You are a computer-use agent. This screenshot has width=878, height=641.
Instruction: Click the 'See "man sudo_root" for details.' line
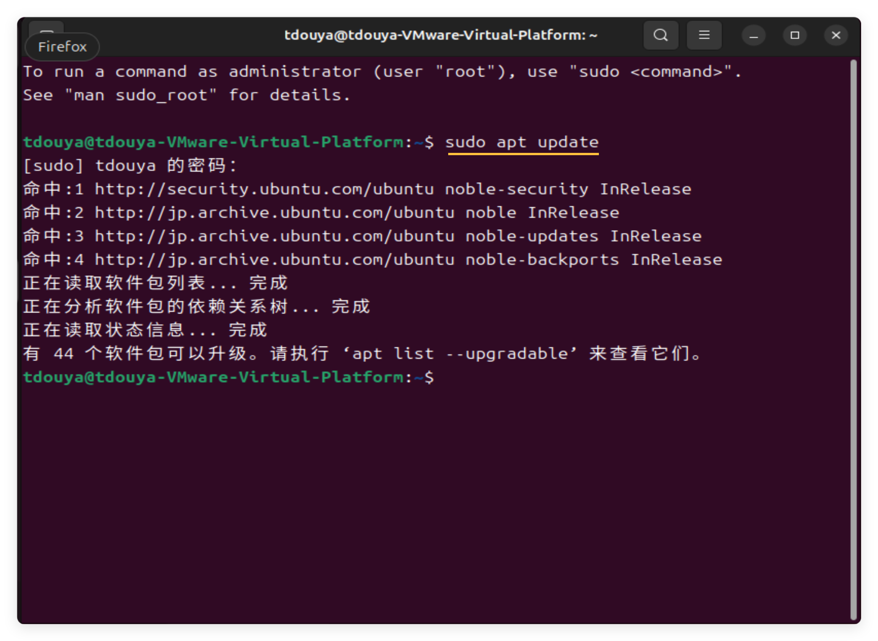186,95
